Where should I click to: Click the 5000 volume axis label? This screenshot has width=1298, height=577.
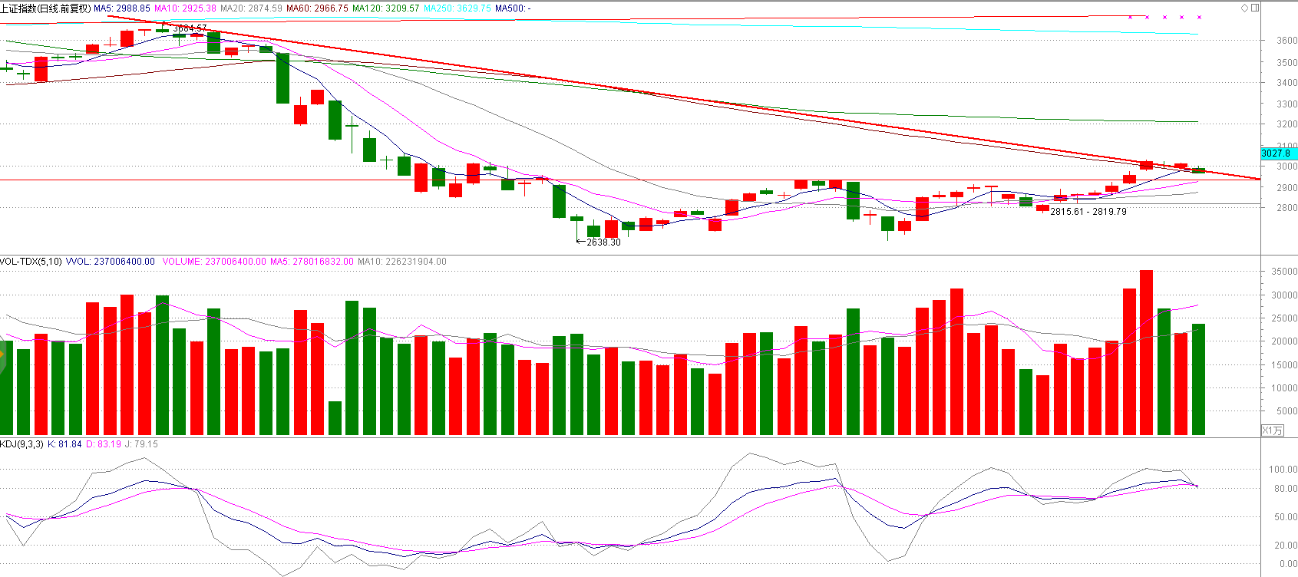click(x=1286, y=411)
